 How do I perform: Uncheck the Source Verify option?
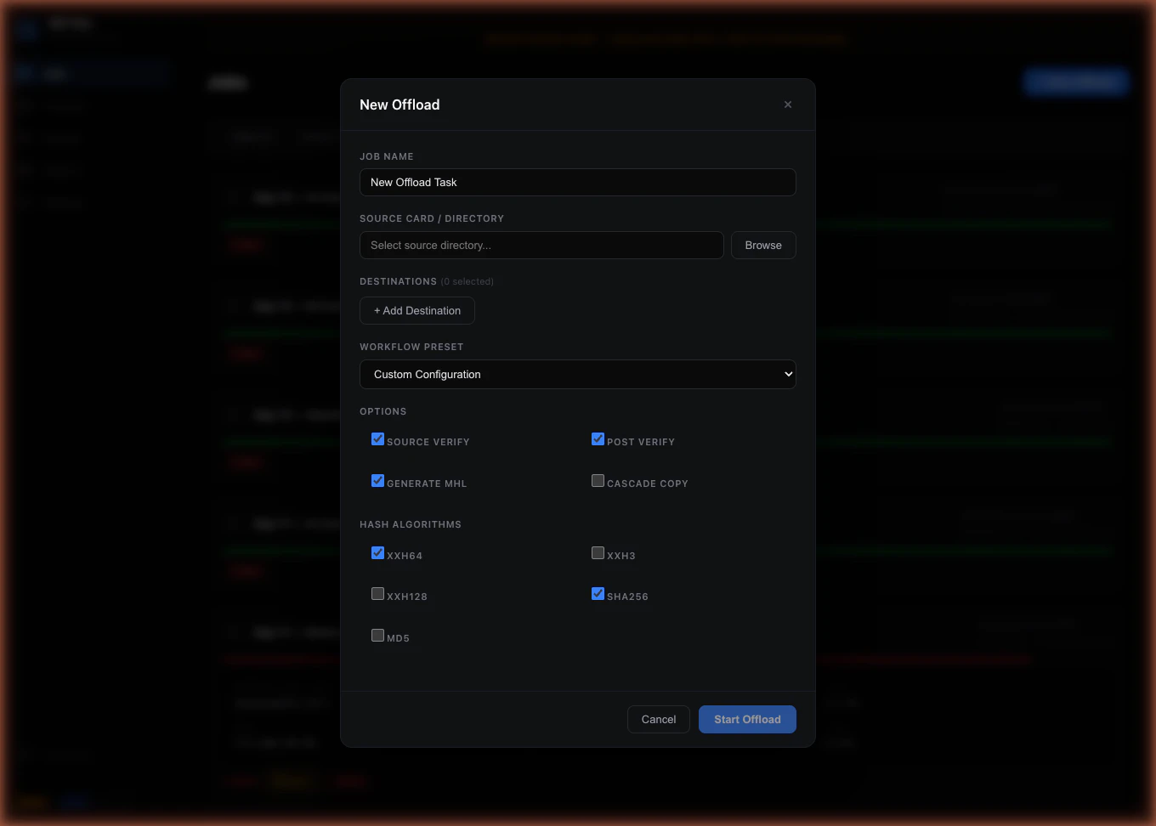click(377, 439)
